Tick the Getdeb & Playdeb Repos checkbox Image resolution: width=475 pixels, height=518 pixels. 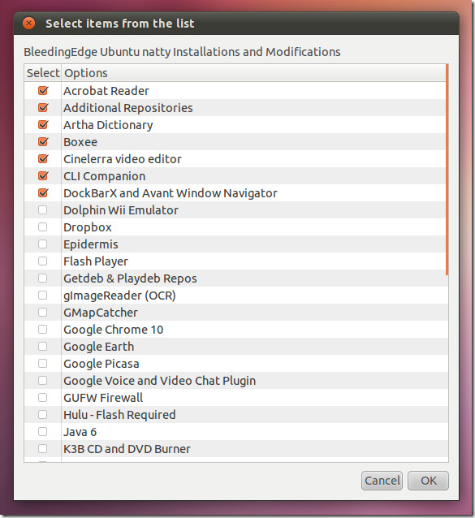42,278
